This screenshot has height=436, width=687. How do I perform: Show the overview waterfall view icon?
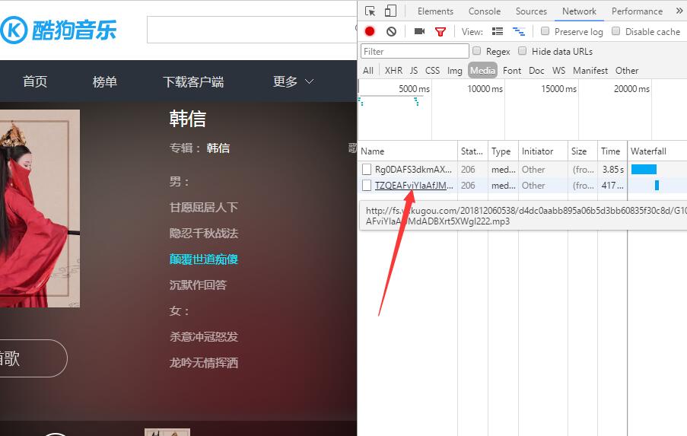[x=519, y=31]
